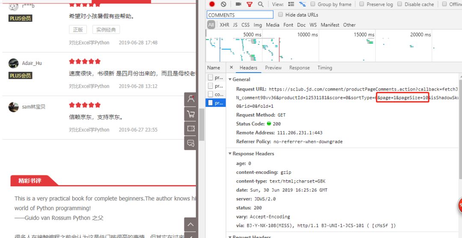Filter requests by Font
The image size is (462, 238).
pos(288,25)
